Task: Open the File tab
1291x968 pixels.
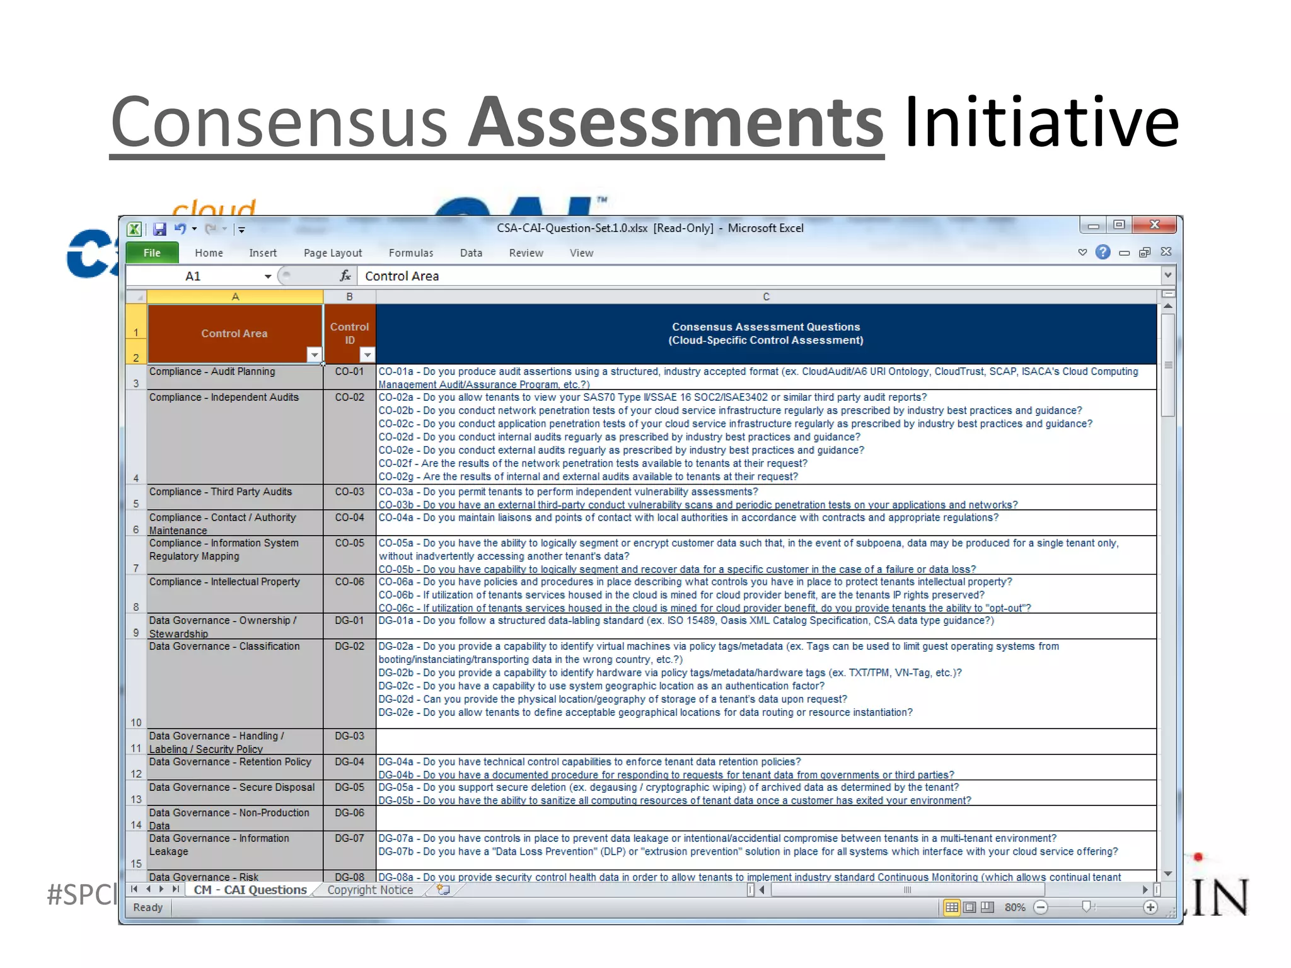Action: coord(152,253)
